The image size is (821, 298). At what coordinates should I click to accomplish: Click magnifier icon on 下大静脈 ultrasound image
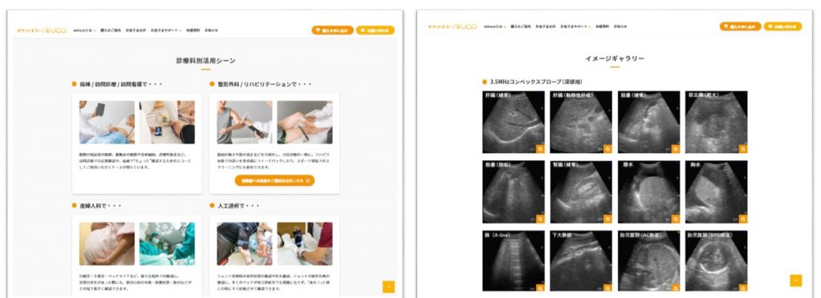(x=608, y=288)
